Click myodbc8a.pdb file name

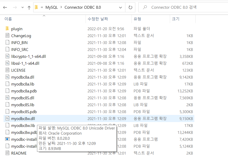(24, 91)
